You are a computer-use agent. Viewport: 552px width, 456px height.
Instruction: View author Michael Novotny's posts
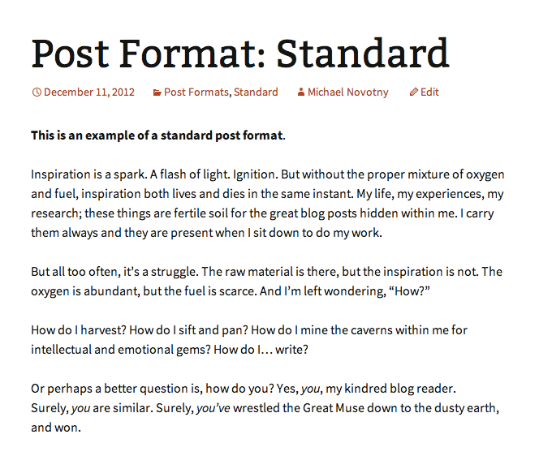(347, 92)
